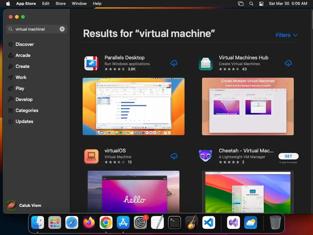Clear the search field text
This screenshot has height=235, width=313.
pyautogui.click(x=62, y=29)
